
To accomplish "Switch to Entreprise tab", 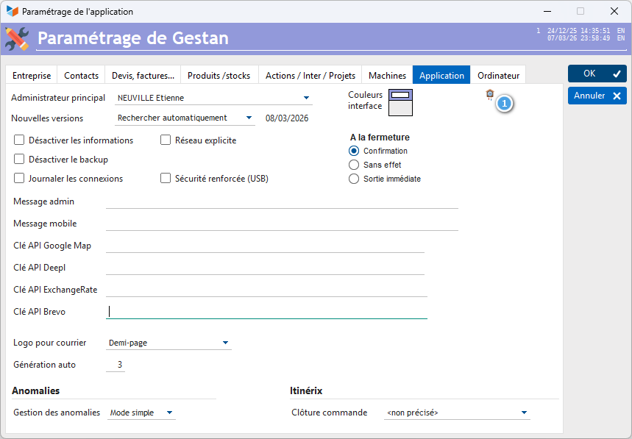I will pyautogui.click(x=32, y=76).
